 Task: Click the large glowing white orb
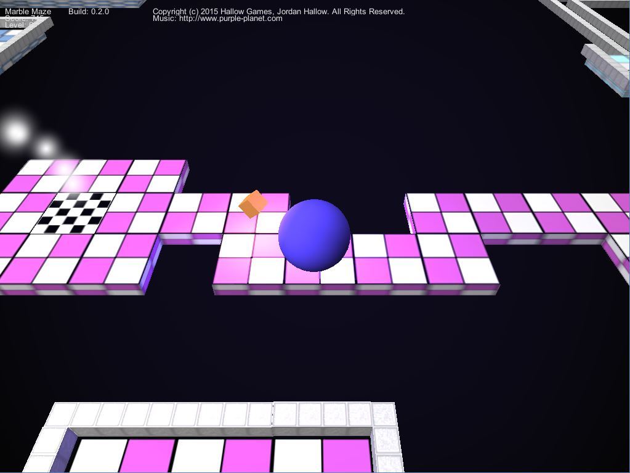point(16,132)
